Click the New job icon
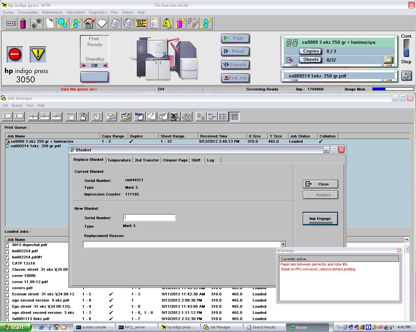This screenshot has width=416, height=332. 139,116
